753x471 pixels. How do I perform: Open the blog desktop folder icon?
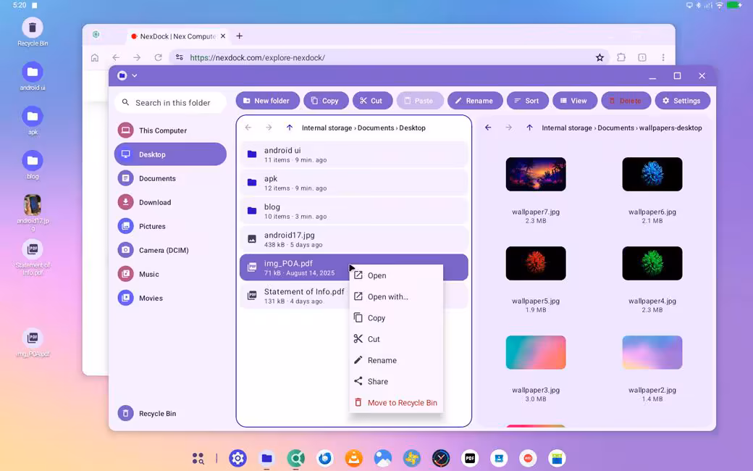point(32,161)
